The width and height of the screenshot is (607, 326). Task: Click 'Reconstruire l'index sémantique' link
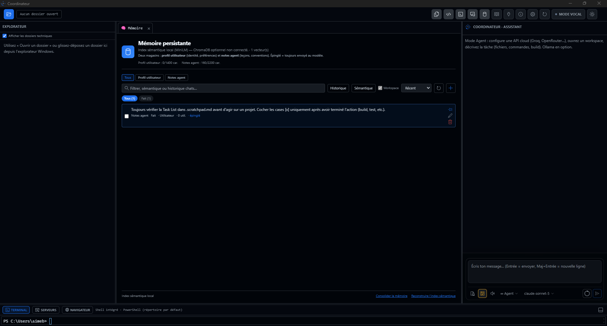pyautogui.click(x=433, y=296)
